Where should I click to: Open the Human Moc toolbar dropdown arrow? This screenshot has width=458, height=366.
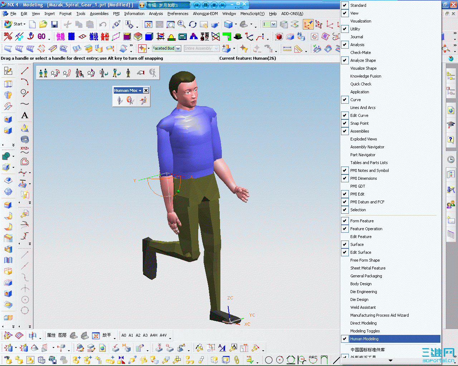[x=140, y=91]
